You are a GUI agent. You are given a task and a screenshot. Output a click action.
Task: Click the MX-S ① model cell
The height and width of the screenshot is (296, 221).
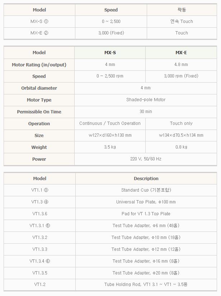tap(39, 21)
